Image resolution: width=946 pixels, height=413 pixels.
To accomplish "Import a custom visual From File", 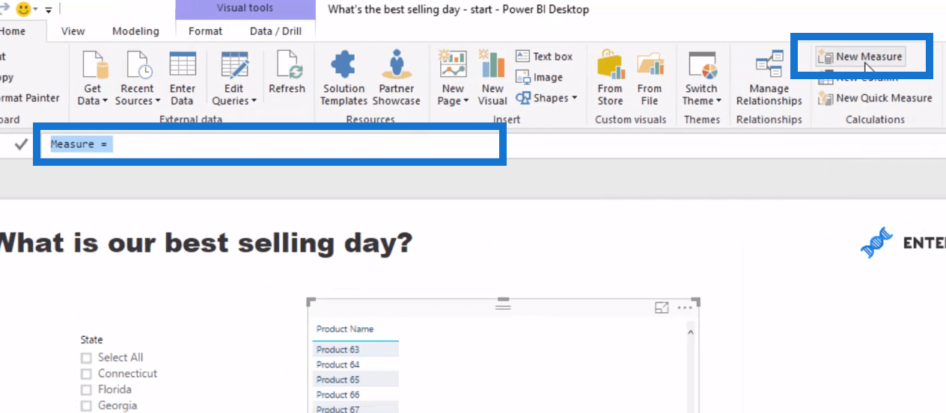I will click(x=650, y=78).
